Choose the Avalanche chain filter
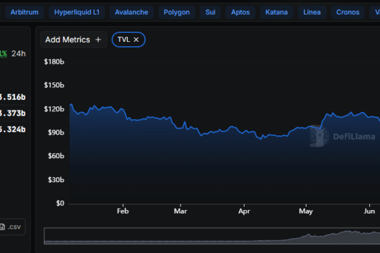 131,12
